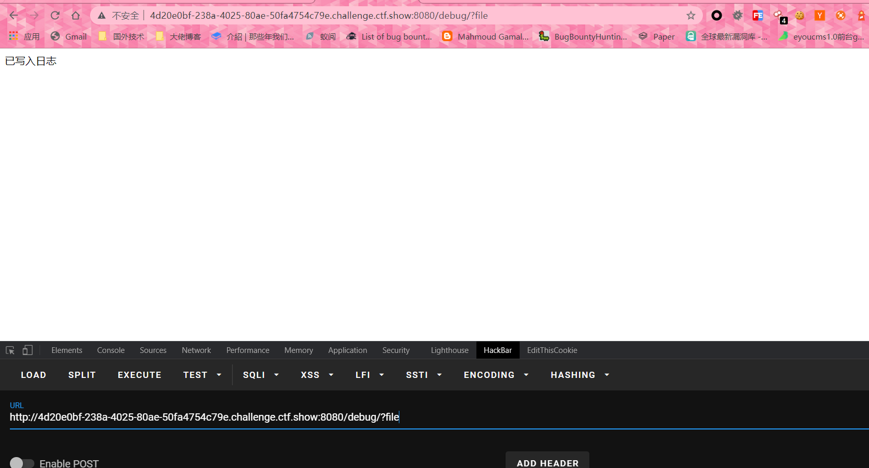869x468 pixels.
Task: Open the List of bug bounty bookmark
Action: (x=389, y=36)
